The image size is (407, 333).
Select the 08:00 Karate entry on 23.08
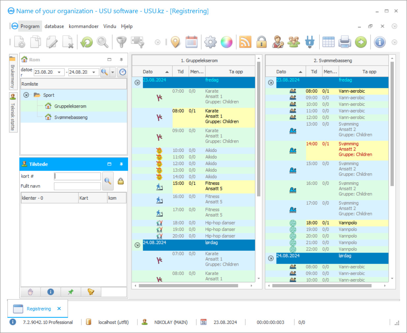(214, 118)
